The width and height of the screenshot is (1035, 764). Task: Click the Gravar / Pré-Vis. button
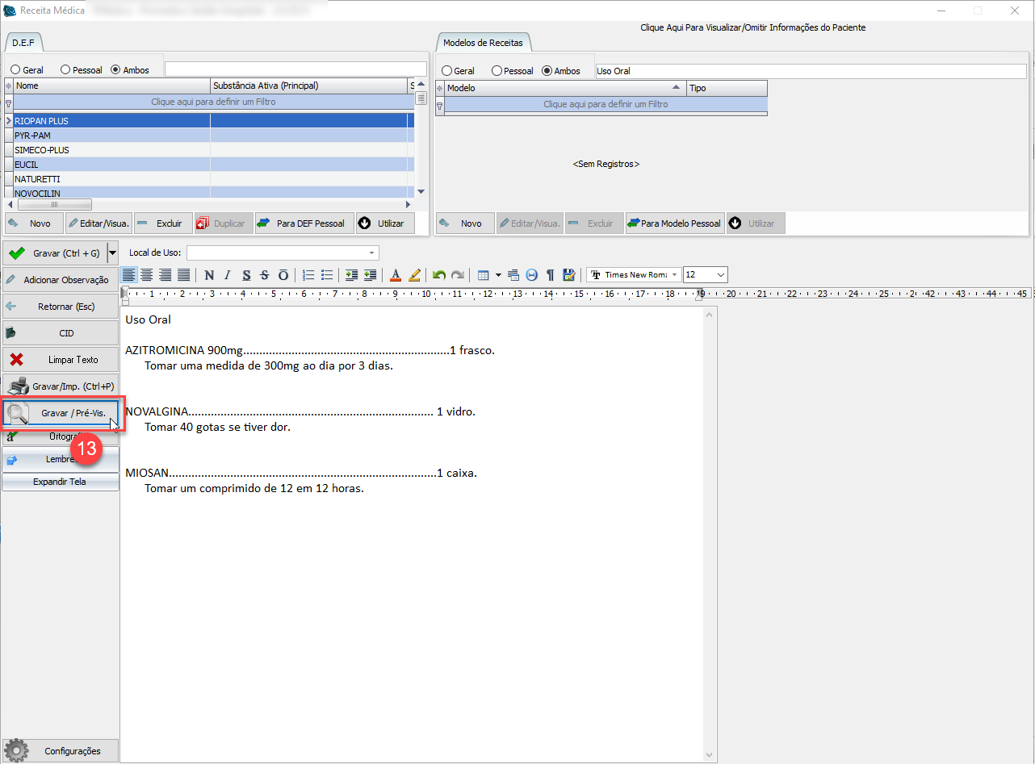[x=61, y=413]
